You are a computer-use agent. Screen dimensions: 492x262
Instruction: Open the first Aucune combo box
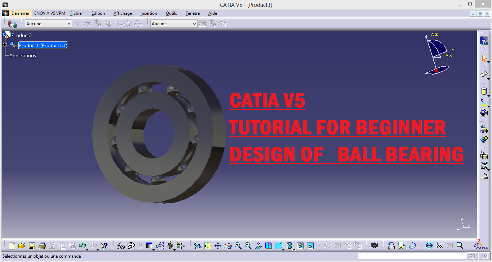click(x=48, y=24)
